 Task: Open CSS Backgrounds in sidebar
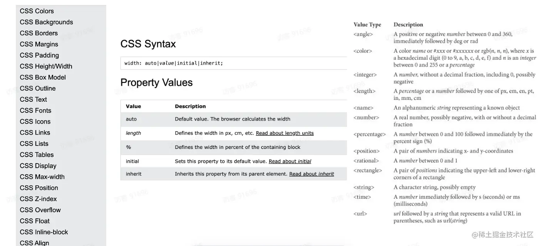pos(46,22)
